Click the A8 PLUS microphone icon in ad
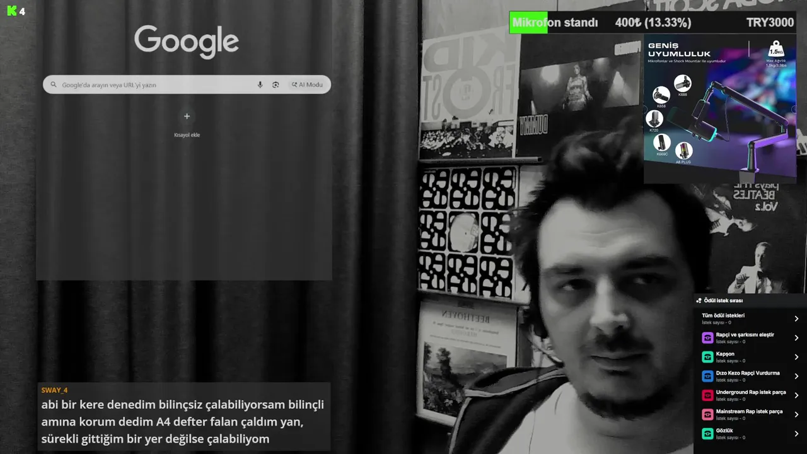 (x=683, y=151)
